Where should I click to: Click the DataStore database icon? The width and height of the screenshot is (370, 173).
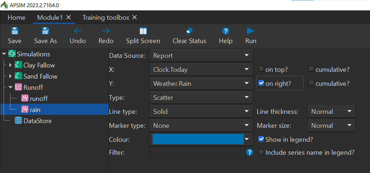18,121
